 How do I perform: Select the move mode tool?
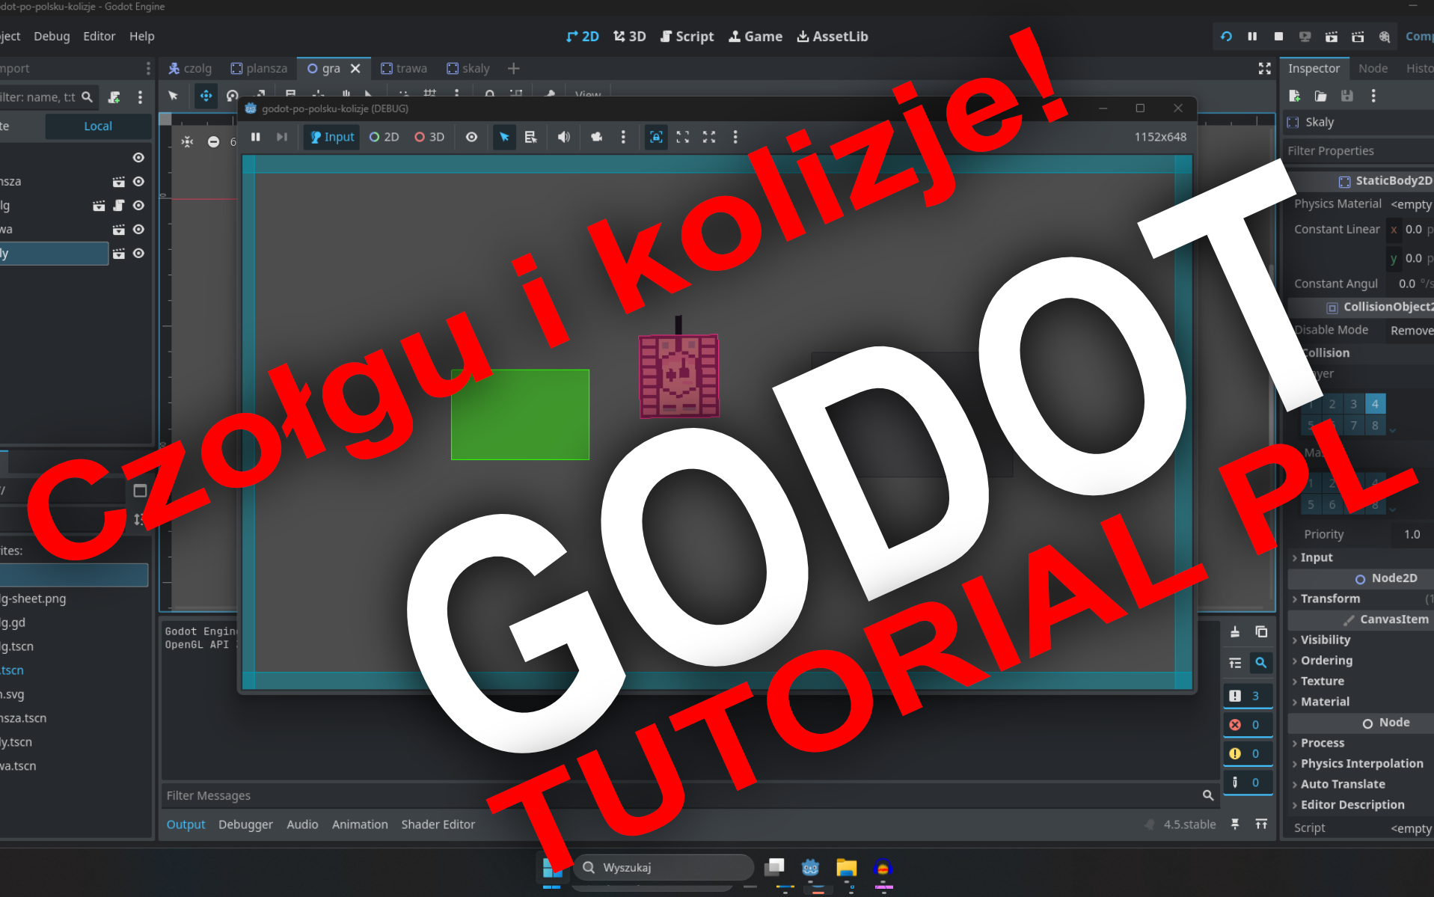point(206,96)
